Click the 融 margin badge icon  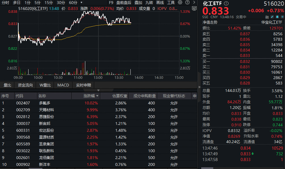click(267, 17)
